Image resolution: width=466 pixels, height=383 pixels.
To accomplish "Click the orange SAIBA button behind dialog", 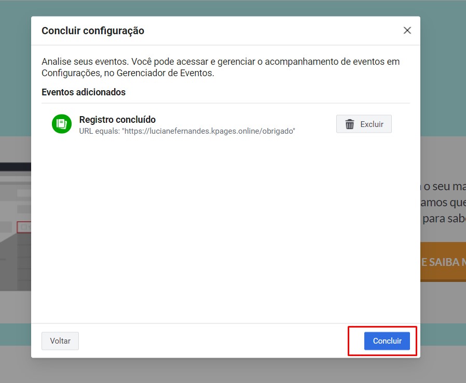I will pyautogui.click(x=443, y=262).
